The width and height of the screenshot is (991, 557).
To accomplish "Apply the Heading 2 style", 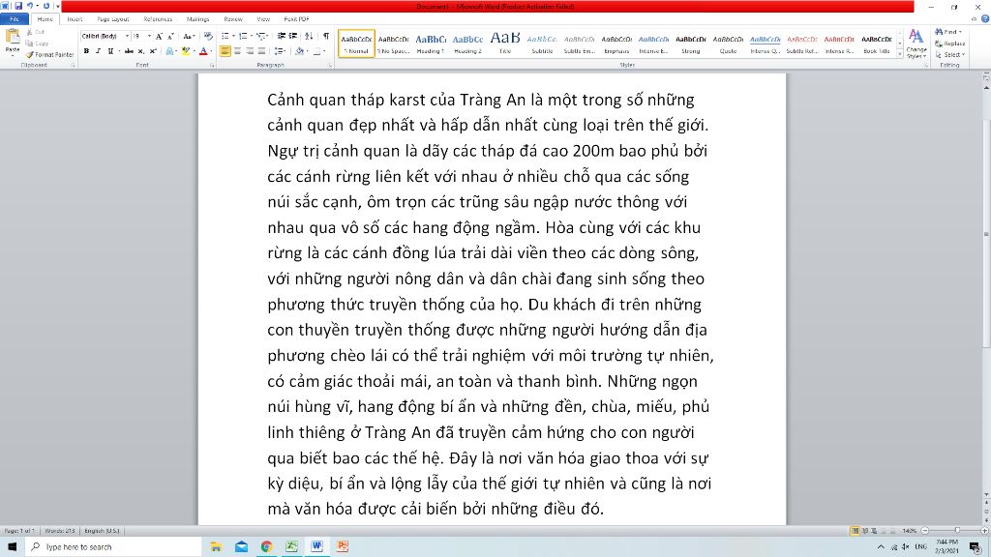I will 467,44.
